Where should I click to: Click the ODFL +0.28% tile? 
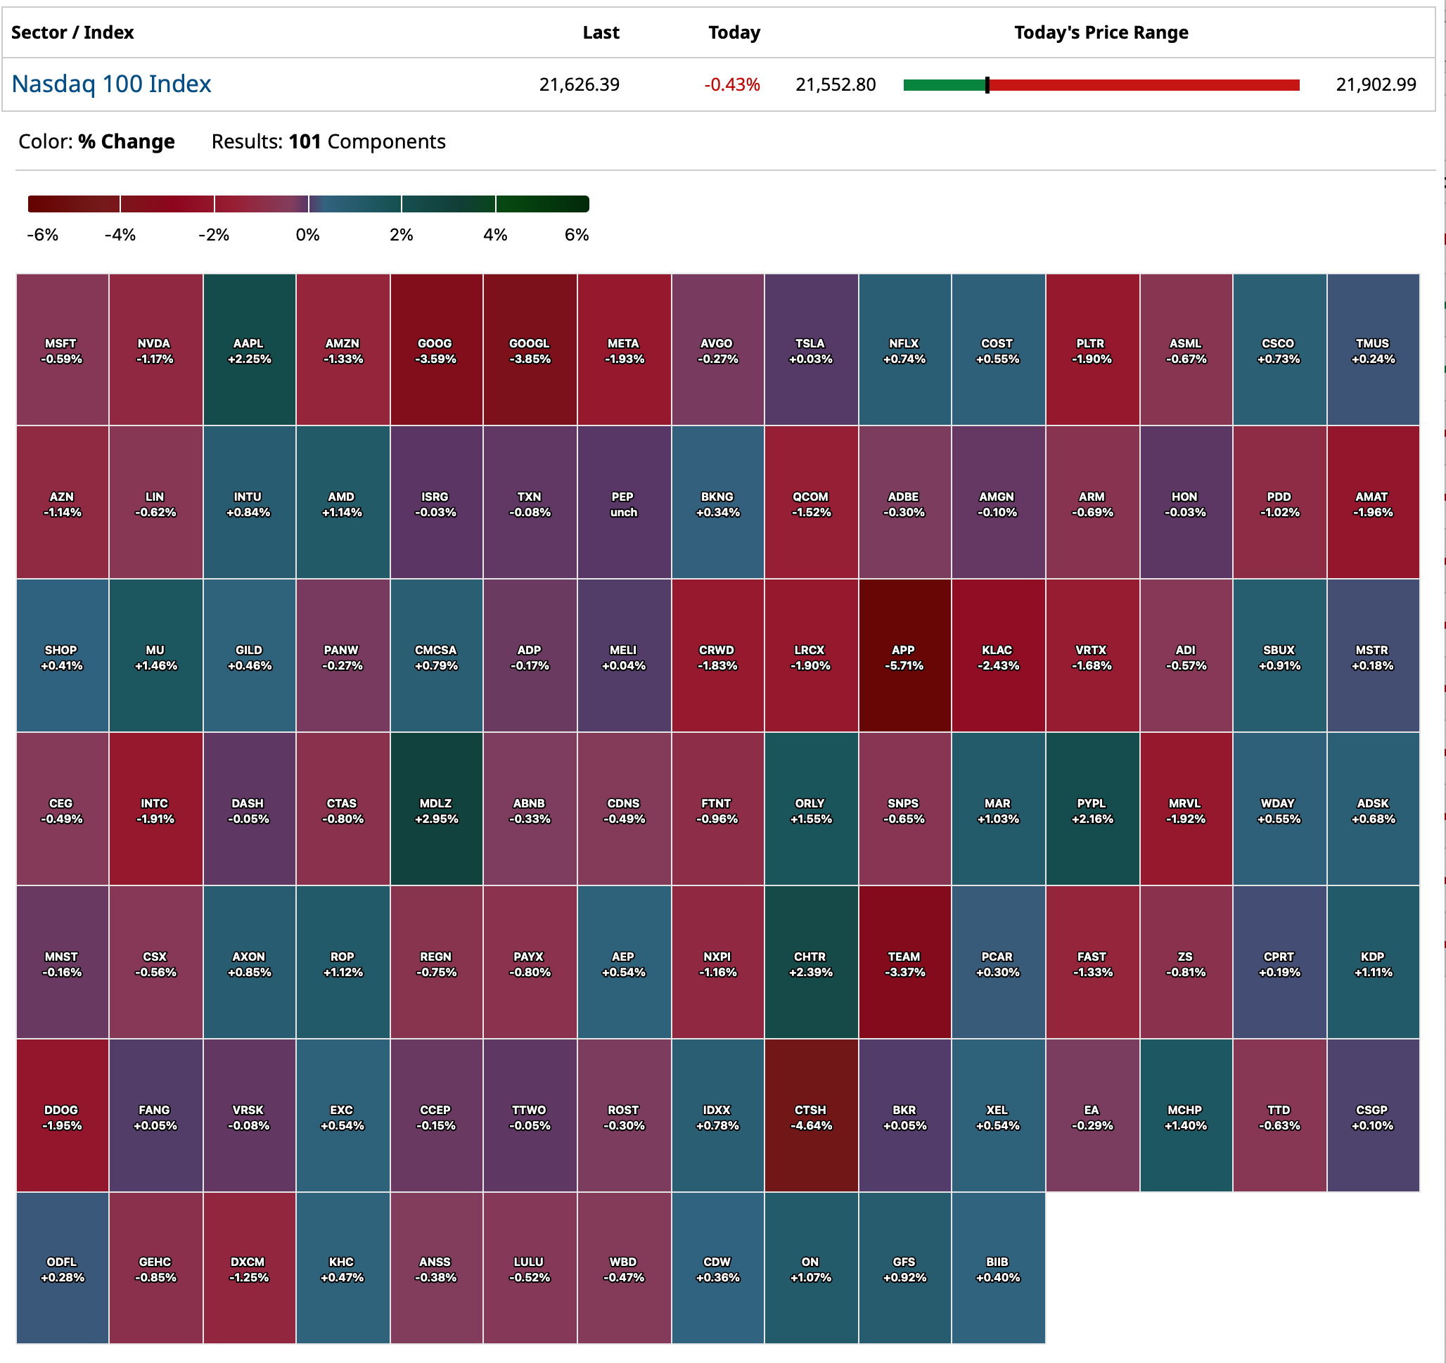click(x=62, y=1268)
